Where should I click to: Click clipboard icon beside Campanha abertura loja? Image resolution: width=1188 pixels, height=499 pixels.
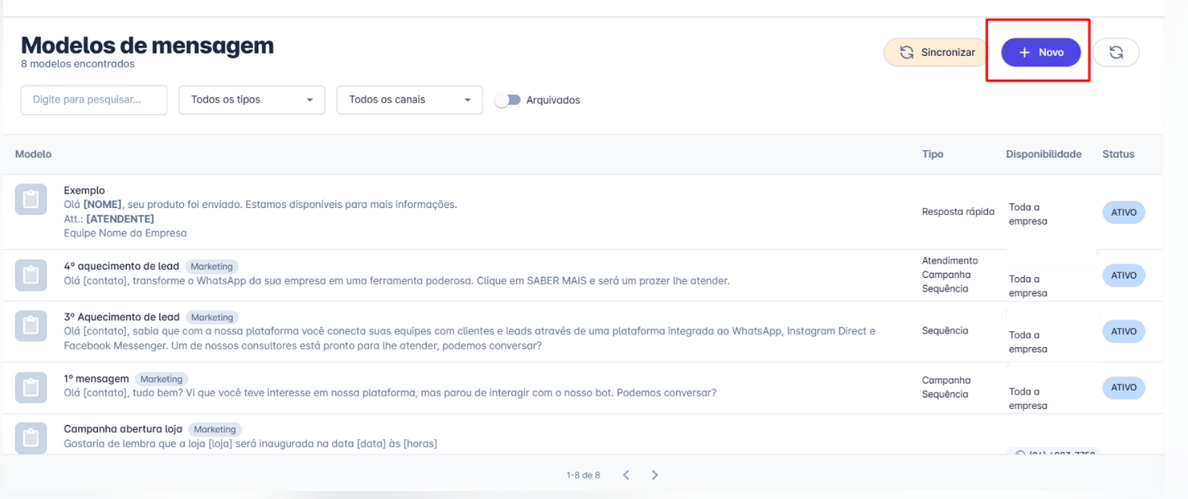coord(31,438)
